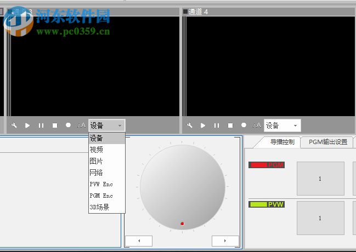Screen dimensions: 356x252
Task: Click the red PGM indicator label
Action: click(267, 165)
